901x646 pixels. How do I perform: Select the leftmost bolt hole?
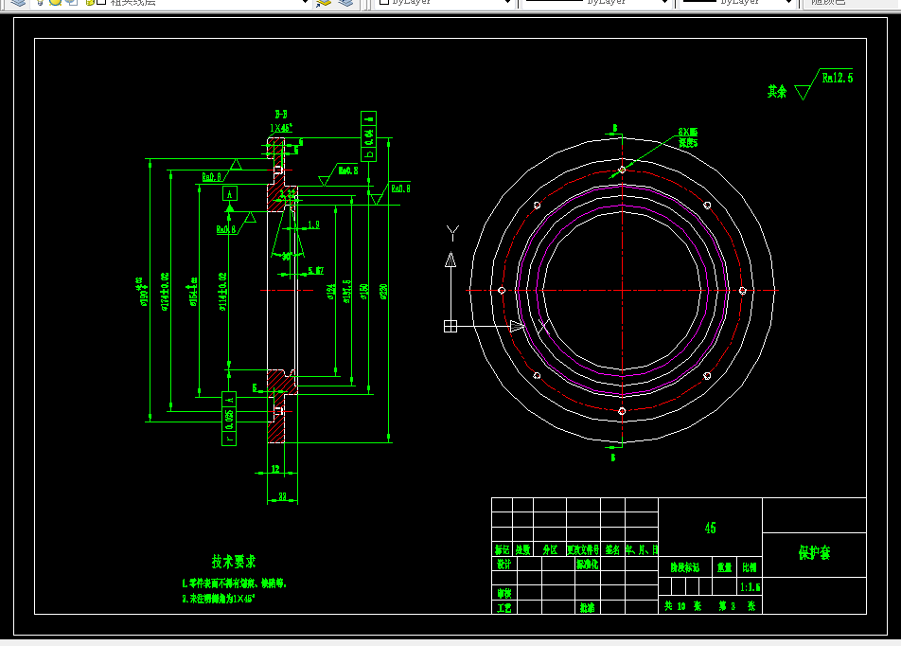click(502, 291)
